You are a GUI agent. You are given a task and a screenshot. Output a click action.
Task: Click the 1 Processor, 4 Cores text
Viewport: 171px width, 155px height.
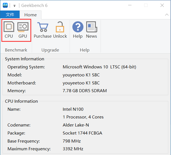pyautogui.click(x=83, y=117)
